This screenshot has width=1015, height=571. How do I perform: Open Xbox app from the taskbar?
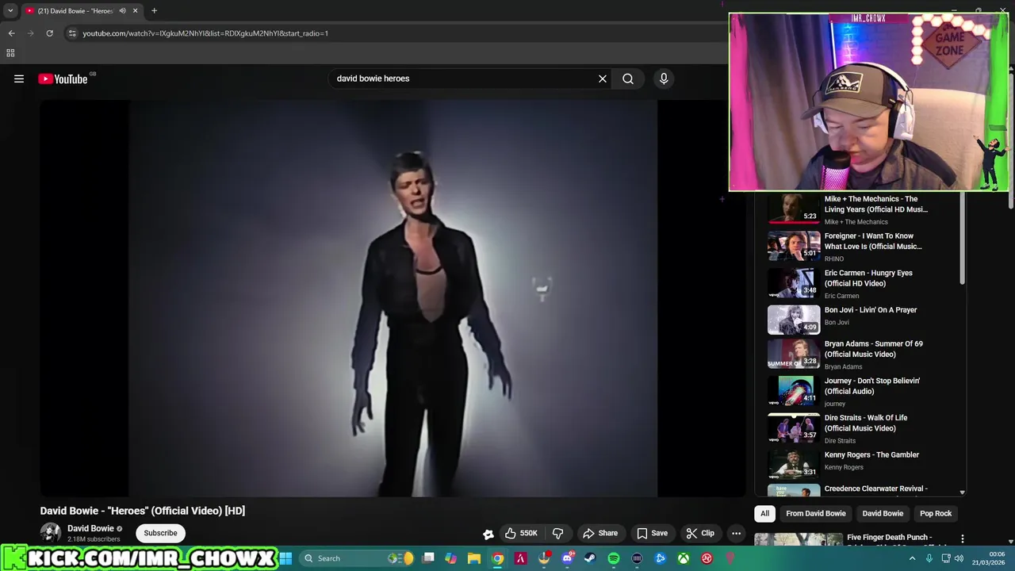683,558
